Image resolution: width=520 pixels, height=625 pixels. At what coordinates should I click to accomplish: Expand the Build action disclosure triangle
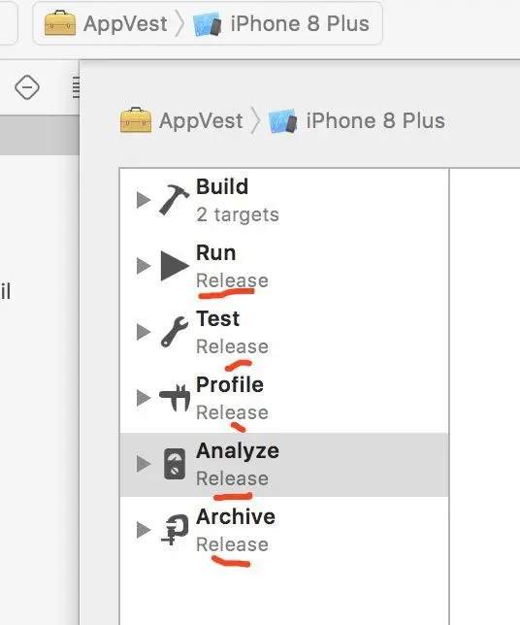click(x=143, y=200)
